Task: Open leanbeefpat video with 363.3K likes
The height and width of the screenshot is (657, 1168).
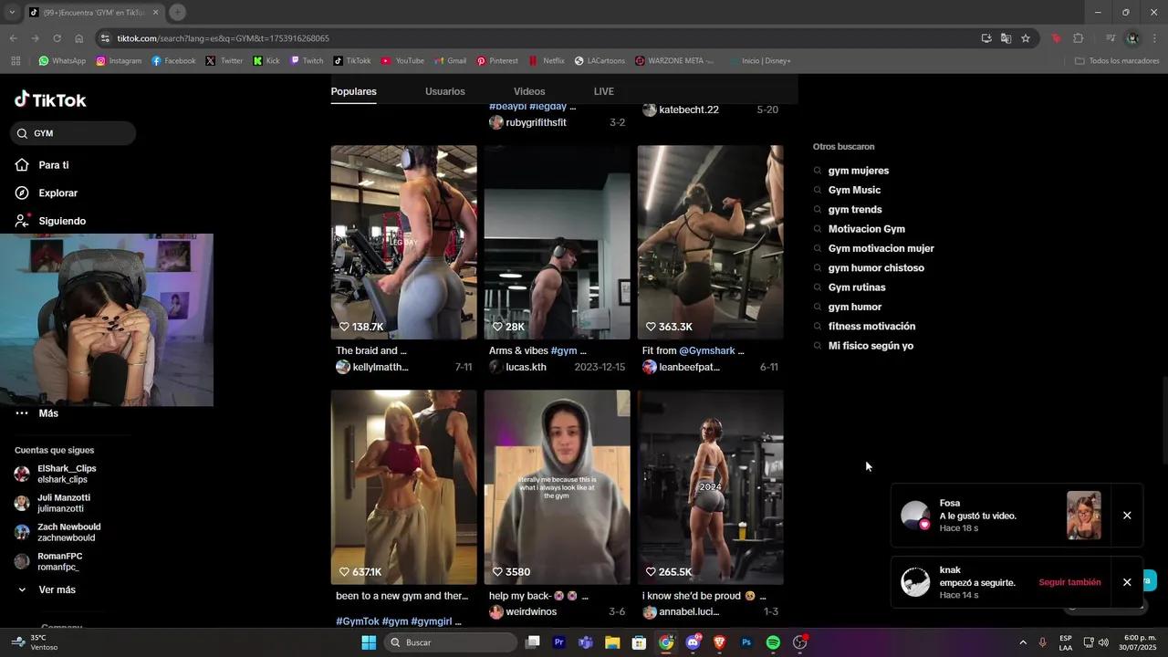Action: [x=710, y=242]
